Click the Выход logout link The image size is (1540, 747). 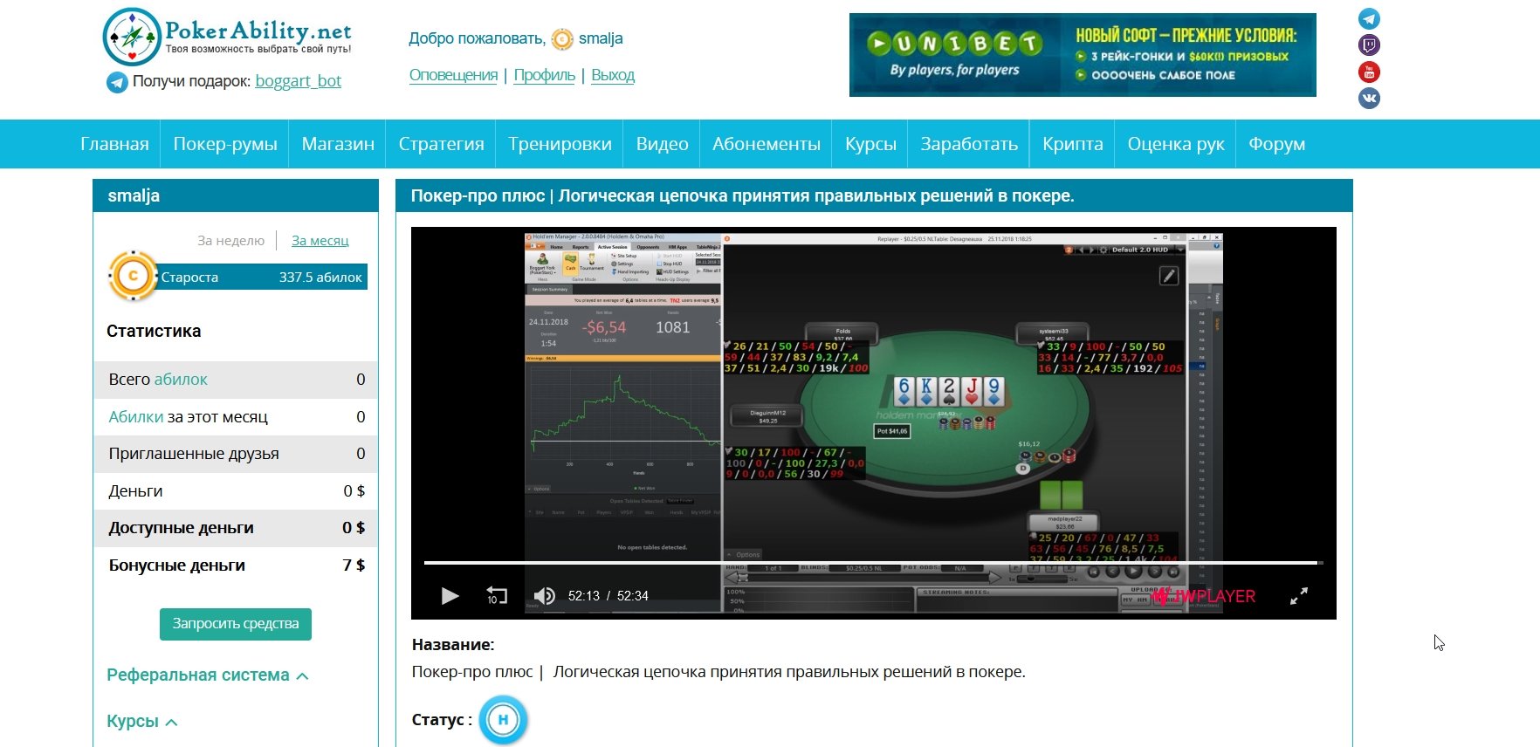pyautogui.click(x=613, y=75)
